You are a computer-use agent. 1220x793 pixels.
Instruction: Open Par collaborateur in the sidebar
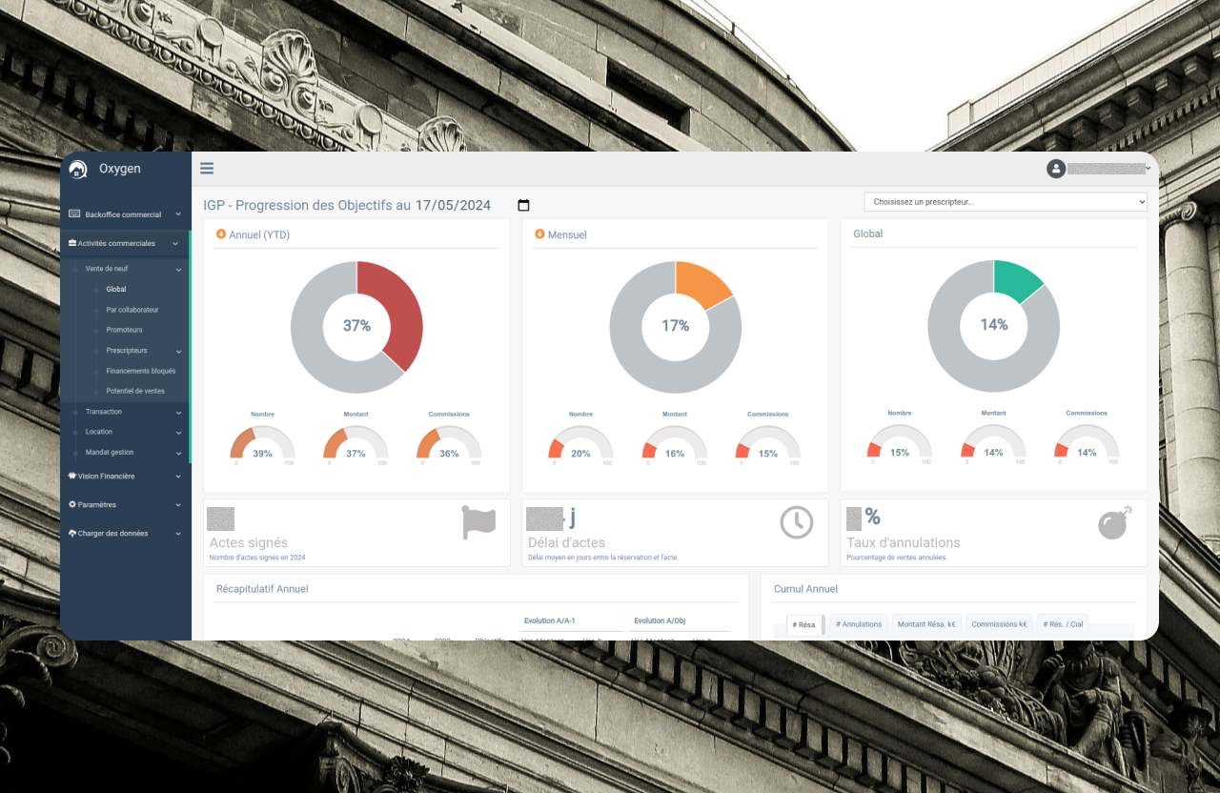[x=132, y=310]
